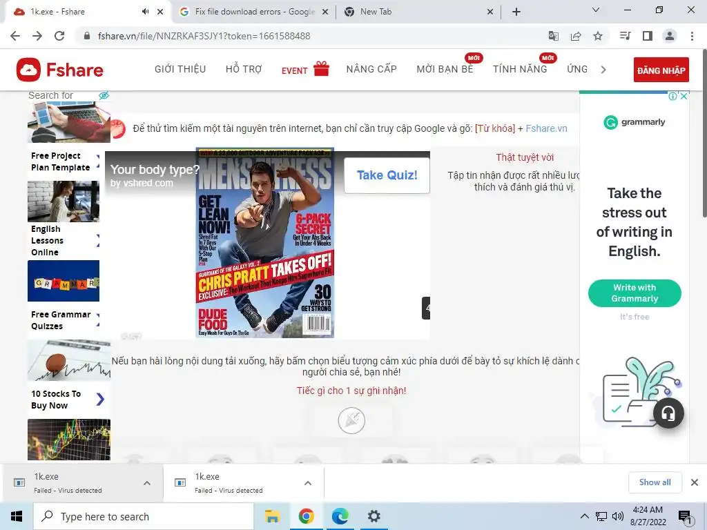Click the address bar URL

pos(204,36)
